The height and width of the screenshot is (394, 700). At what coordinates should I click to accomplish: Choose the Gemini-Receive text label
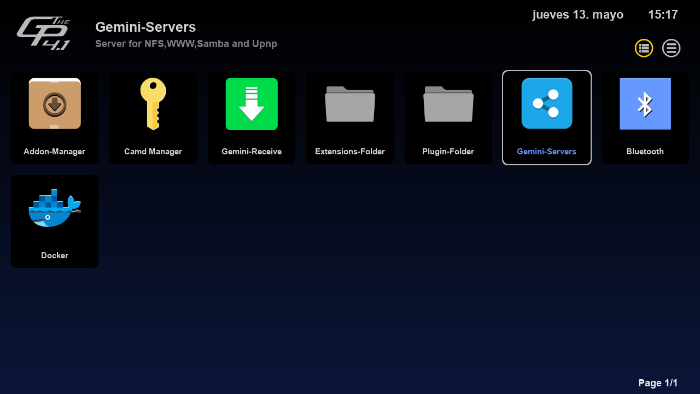(x=252, y=152)
